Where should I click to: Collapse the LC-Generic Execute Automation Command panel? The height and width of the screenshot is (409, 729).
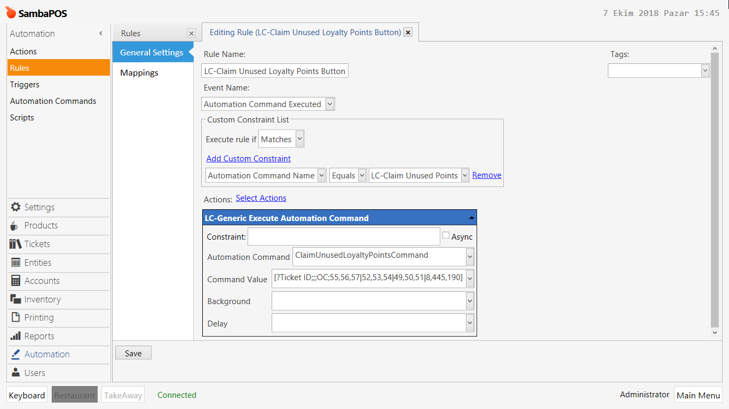[x=471, y=218]
